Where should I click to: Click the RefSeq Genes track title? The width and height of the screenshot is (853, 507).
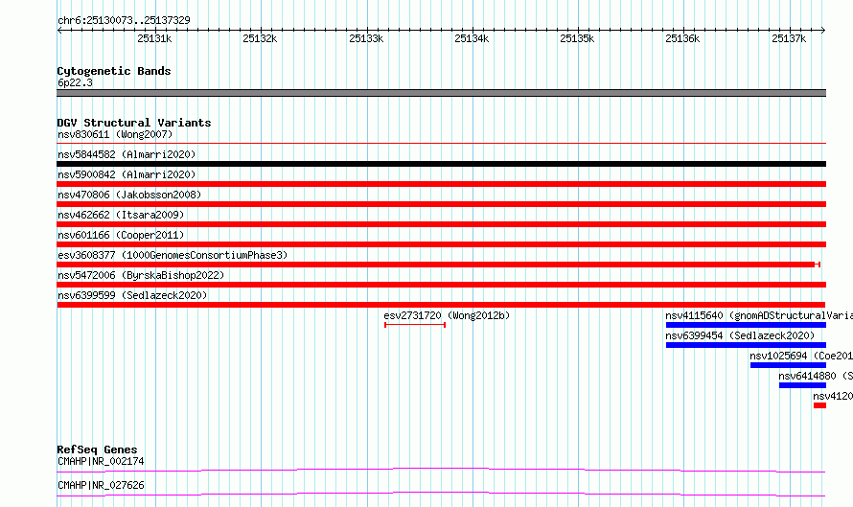point(97,449)
